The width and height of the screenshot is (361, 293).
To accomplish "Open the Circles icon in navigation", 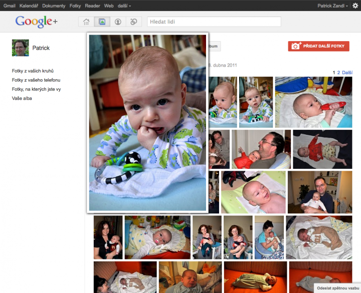I will point(133,22).
